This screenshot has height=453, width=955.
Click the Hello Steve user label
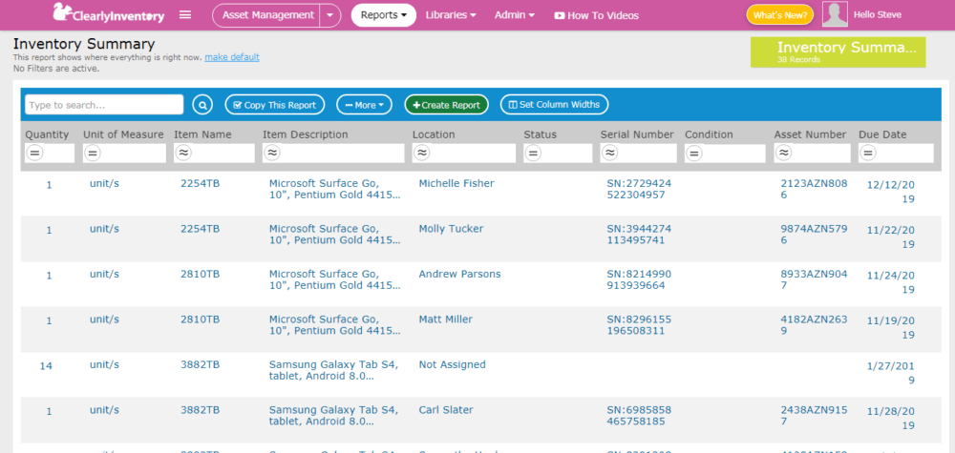point(878,14)
